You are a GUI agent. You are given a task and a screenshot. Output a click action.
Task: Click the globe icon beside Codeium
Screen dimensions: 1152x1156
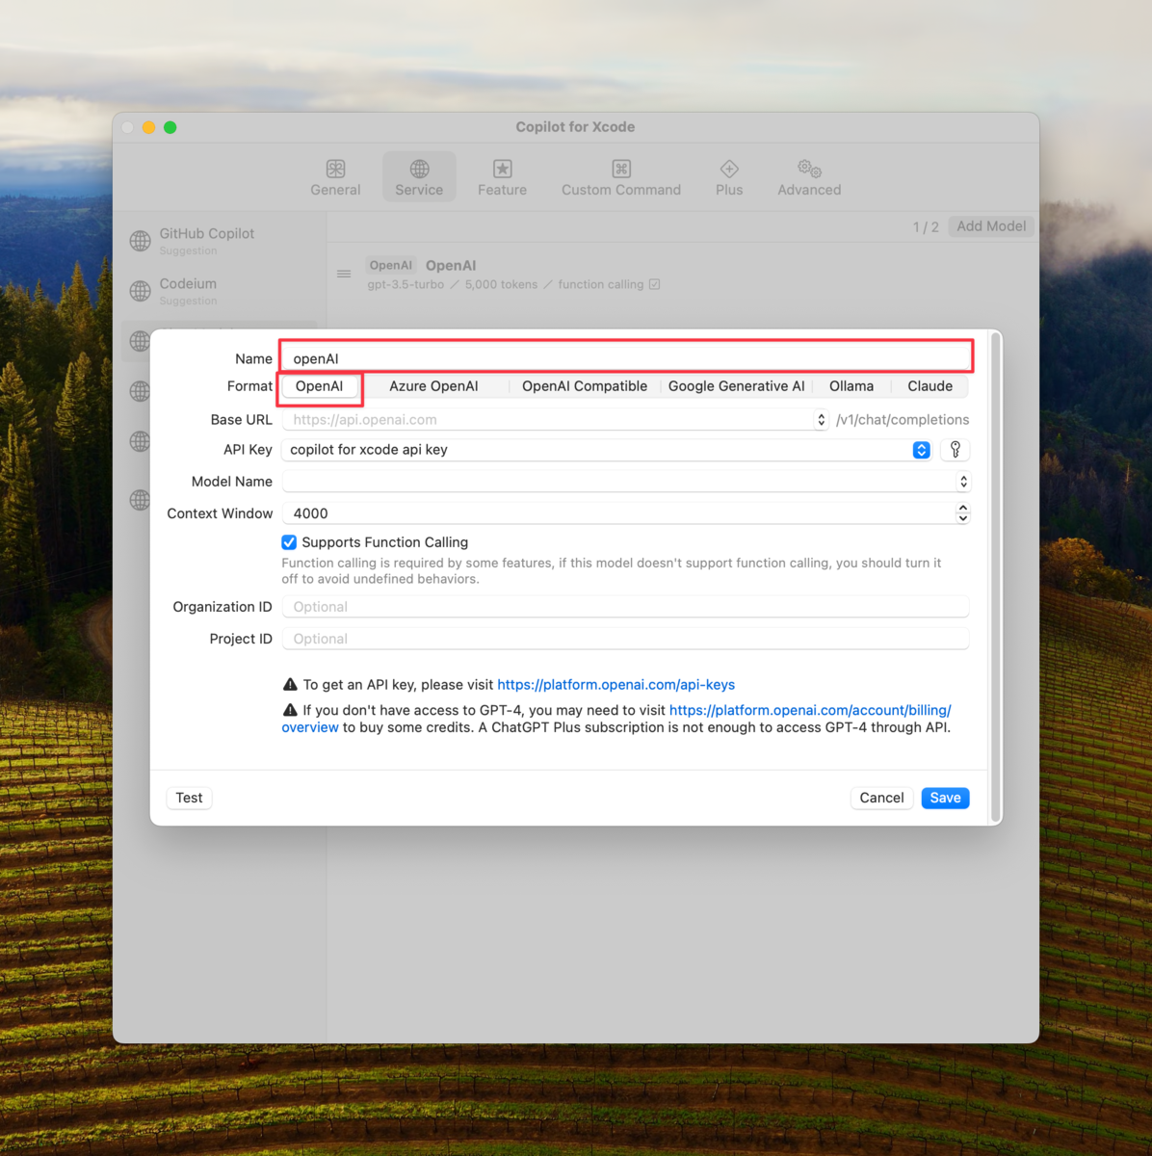pyautogui.click(x=141, y=291)
